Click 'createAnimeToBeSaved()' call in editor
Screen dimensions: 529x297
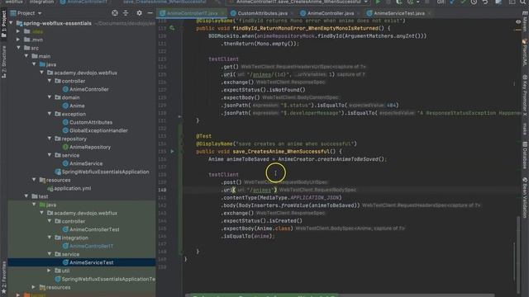[350, 159]
